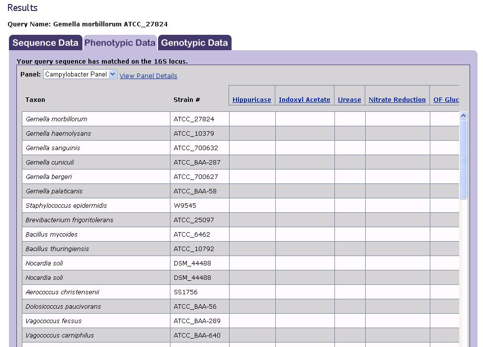Click strain number ATCC_25097
Image resolution: width=483 pixels, height=347 pixels.
click(x=194, y=220)
